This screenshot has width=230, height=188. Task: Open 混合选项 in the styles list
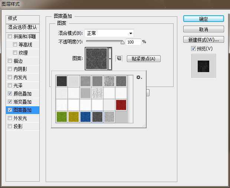[x=23, y=27]
